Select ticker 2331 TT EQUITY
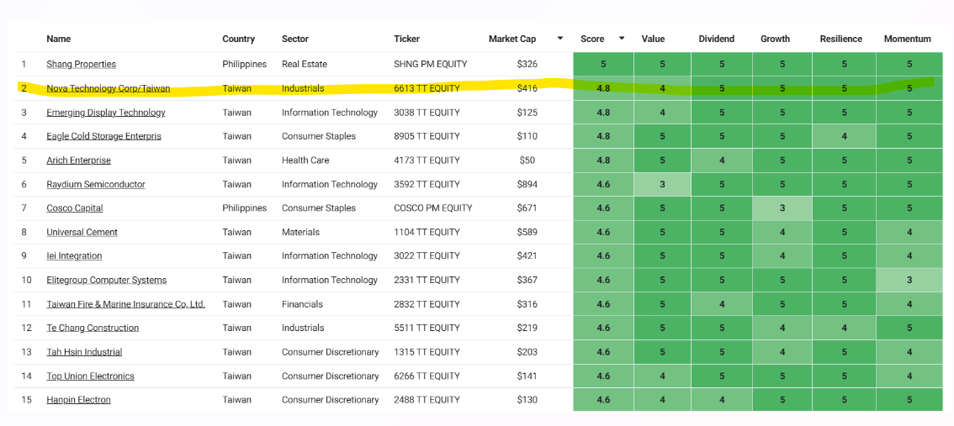This screenshot has width=954, height=426. (x=427, y=280)
